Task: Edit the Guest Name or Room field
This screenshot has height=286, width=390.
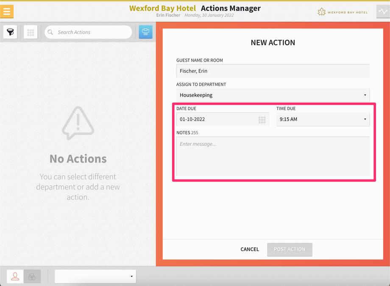Action: [273, 71]
